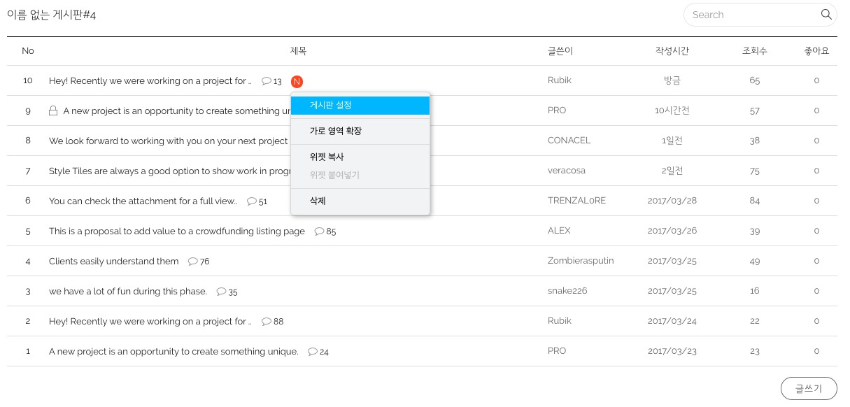Viewport: 850px width, 407px height.
Task: Click the 조회수 column header
Action: 755,51
